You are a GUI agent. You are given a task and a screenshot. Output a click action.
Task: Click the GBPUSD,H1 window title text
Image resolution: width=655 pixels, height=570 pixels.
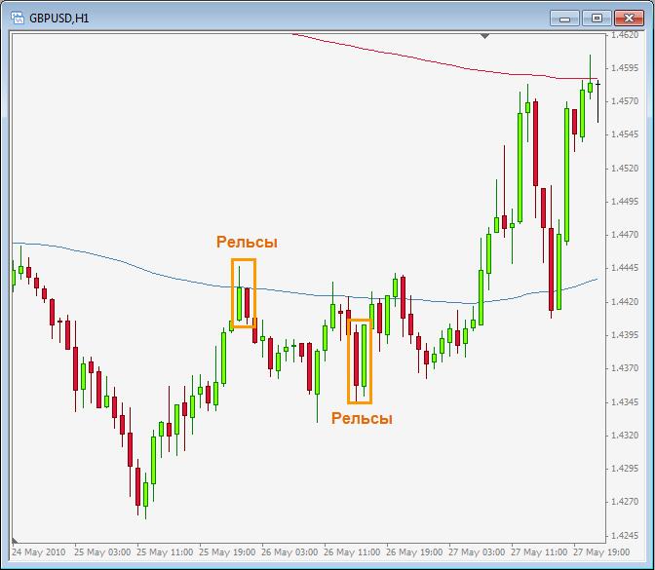[58, 18]
